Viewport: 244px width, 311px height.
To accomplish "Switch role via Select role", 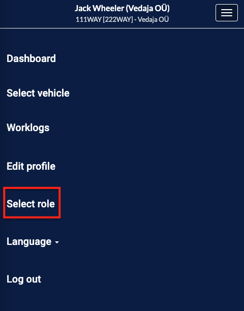I will coord(30,204).
